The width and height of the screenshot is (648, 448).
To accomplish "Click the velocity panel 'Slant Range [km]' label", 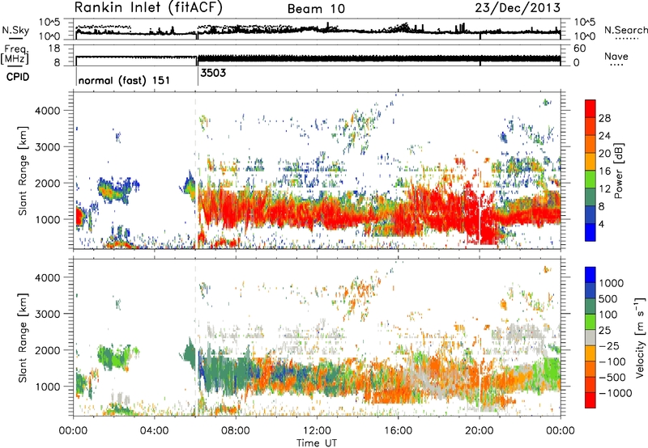I will click(x=23, y=338).
